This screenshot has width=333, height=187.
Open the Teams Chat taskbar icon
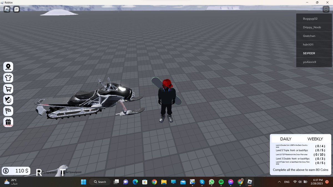tap(125, 182)
